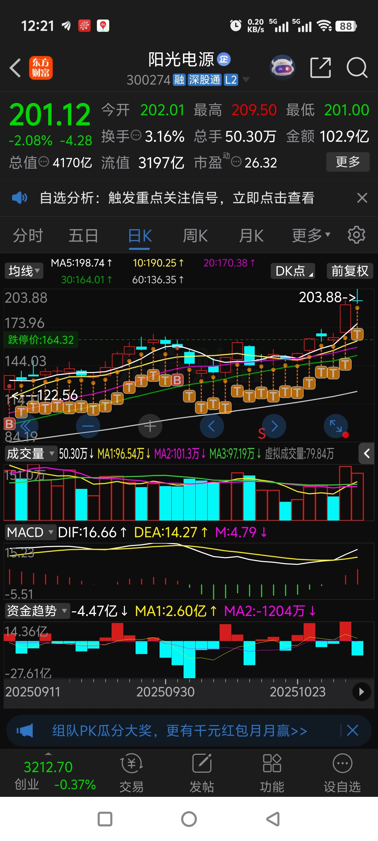
Task: Expand the index bar arrow above 3212.70
Action: [x=48, y=754]
